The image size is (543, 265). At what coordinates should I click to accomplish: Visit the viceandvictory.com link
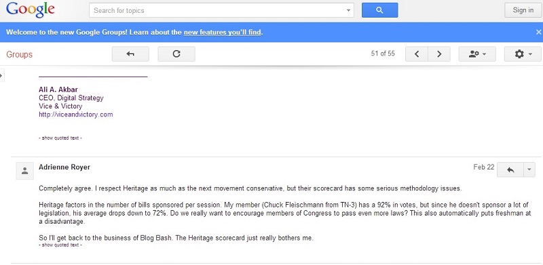(76, 115)
